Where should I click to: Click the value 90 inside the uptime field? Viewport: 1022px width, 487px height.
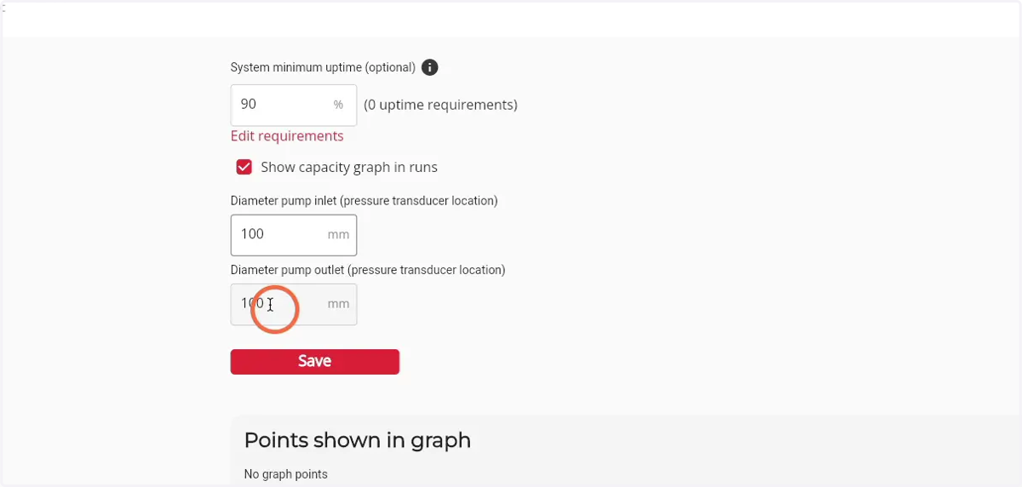coord(248,104)
